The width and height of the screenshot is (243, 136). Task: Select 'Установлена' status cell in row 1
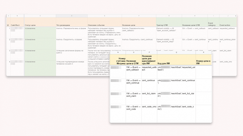[40, 33]
